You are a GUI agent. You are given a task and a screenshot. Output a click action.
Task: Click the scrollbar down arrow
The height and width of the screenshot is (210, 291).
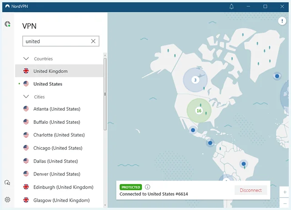click(105, 205)
